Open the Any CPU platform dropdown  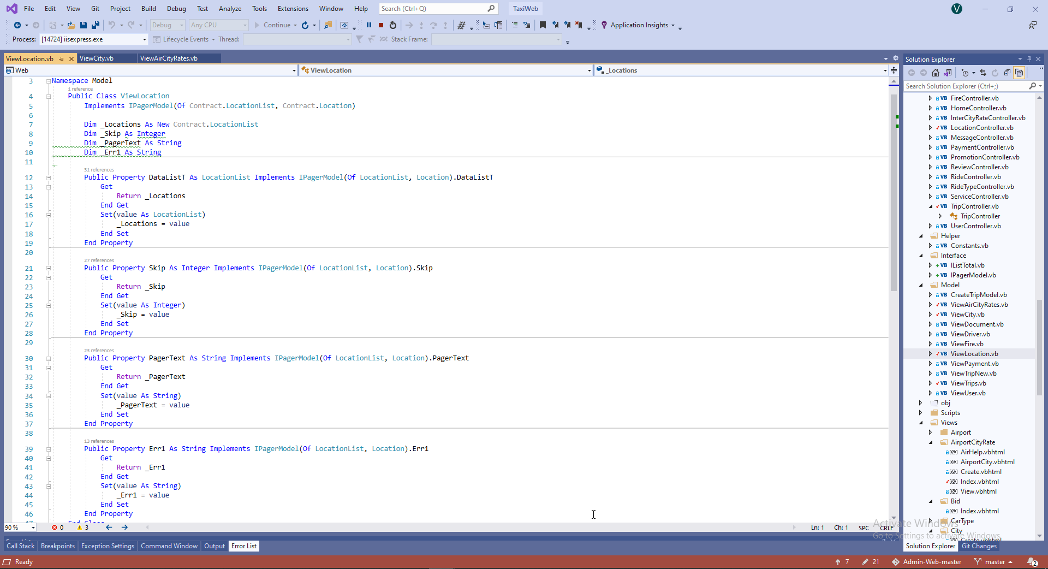coord(218,25)
